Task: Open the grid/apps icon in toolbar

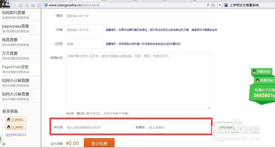Action: tap(39, 5)
